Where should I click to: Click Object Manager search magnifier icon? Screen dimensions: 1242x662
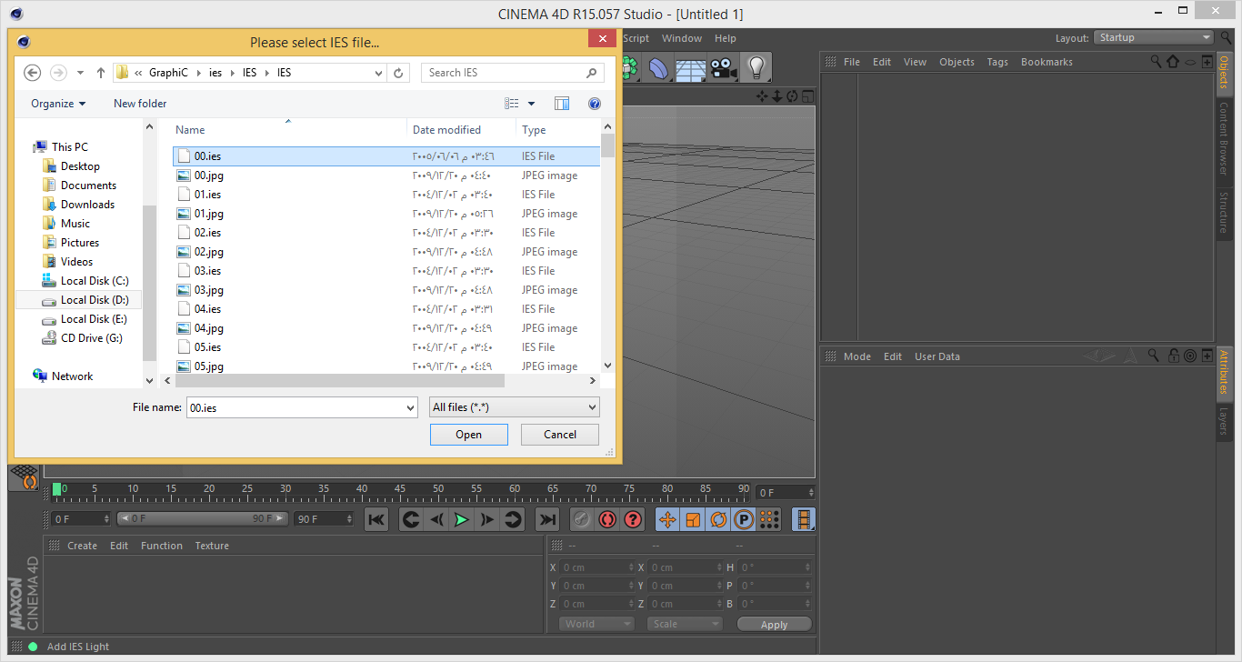pyautogui.click(x=1157, y=62)
